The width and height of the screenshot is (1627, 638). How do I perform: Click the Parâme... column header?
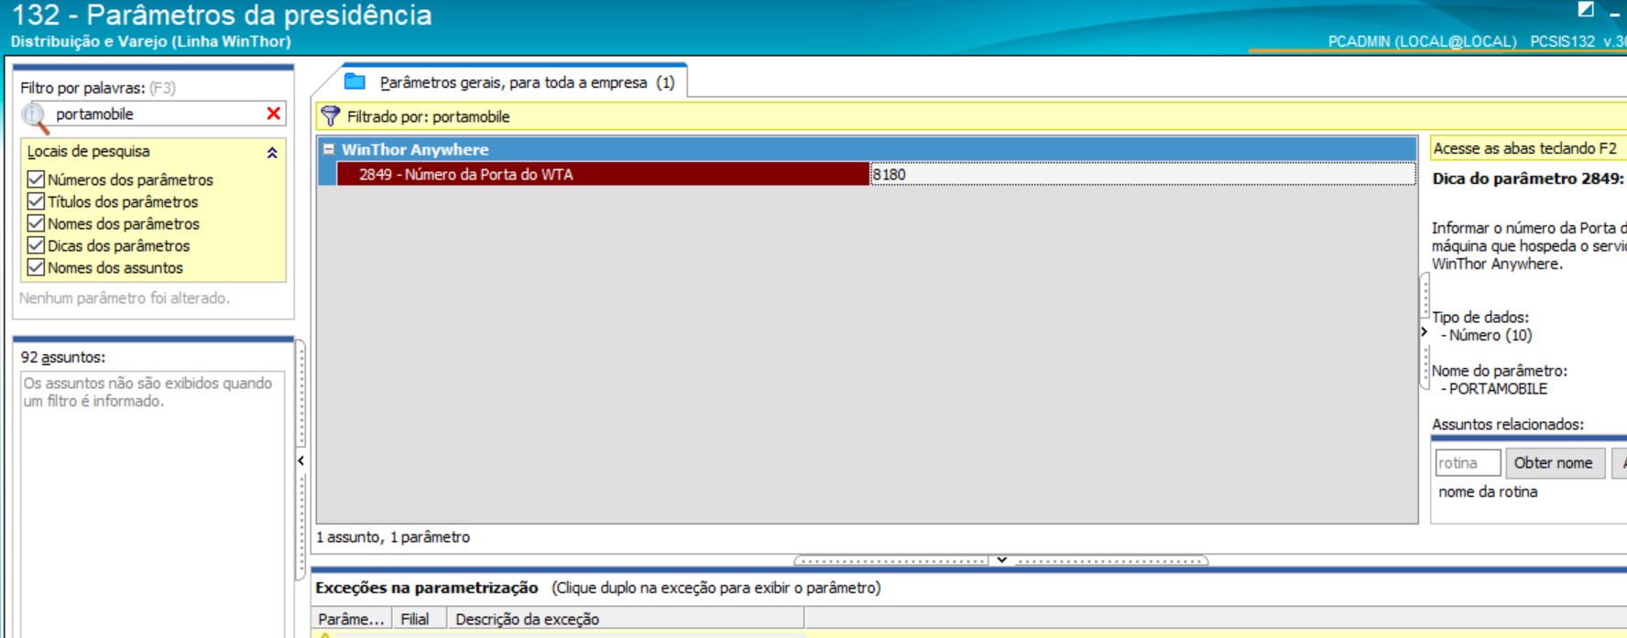coord(352,619)
